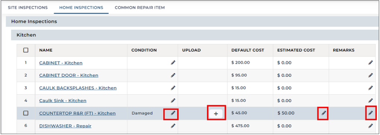Image resolution: width=380 pixels, height=135 pixels.
Task: Edit estimated cost pencil for COUNTERTOP row
Action: [x=324, y=113]
